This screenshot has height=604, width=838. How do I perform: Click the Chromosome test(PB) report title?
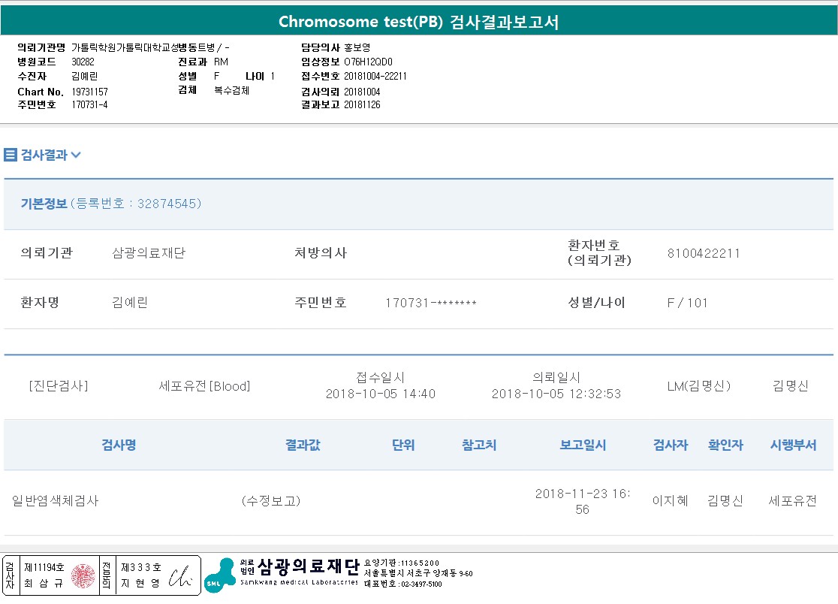(418, 22)
